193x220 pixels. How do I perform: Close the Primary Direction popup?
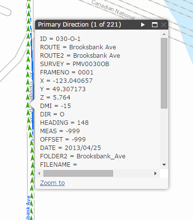[x=163, y=25]
